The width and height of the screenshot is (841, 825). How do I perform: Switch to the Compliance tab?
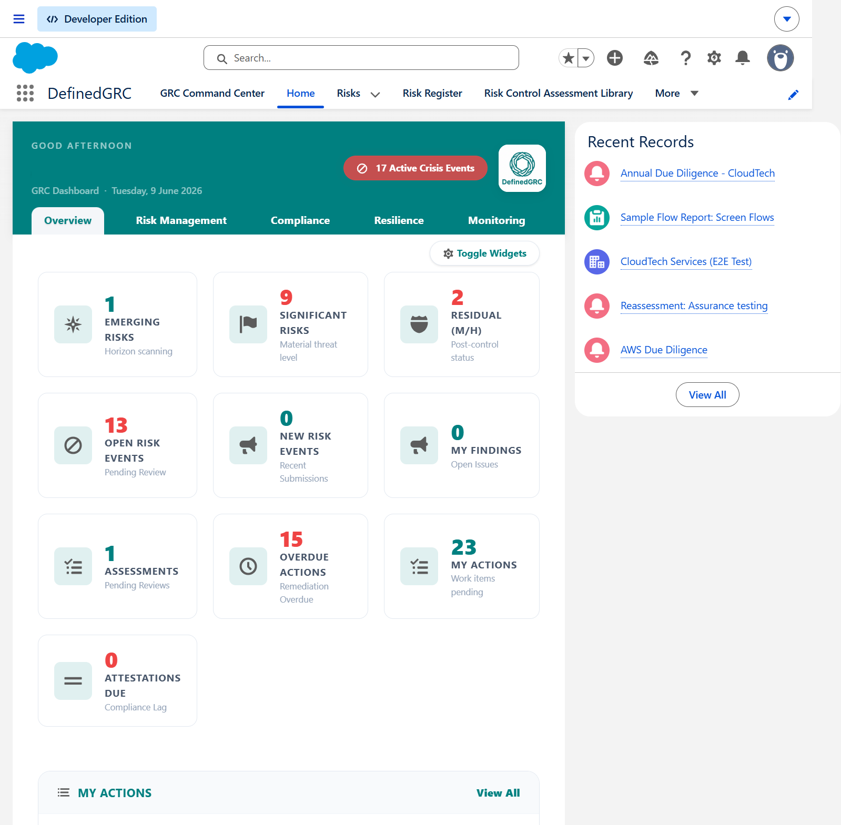pos(300,220)
